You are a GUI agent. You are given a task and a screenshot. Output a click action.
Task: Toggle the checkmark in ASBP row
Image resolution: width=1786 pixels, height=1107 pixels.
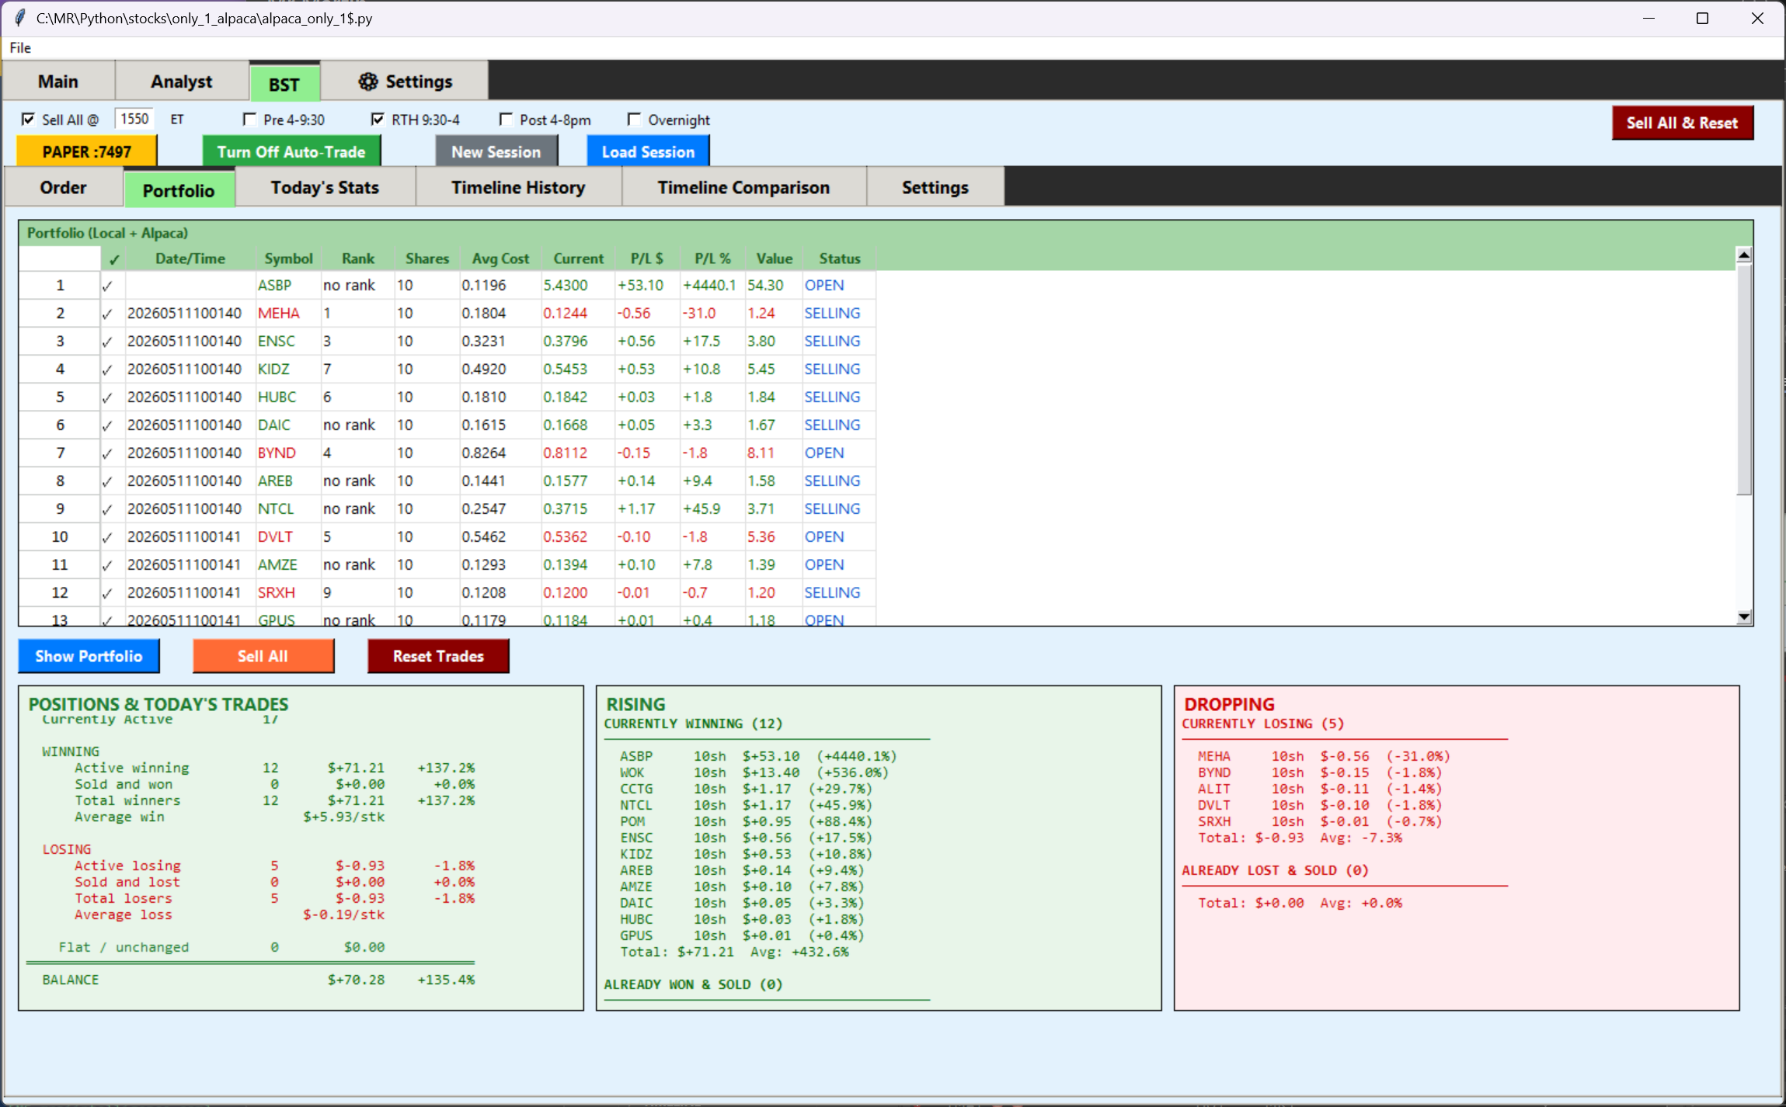[107, 286]
